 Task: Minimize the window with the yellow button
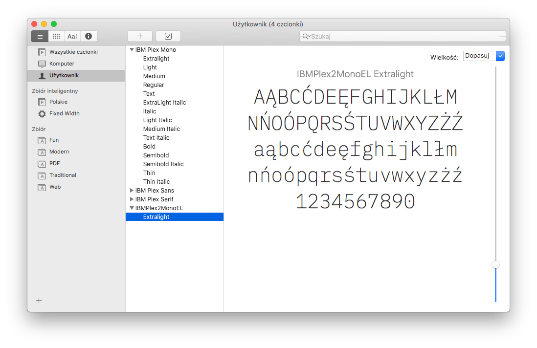click(44, 24)
